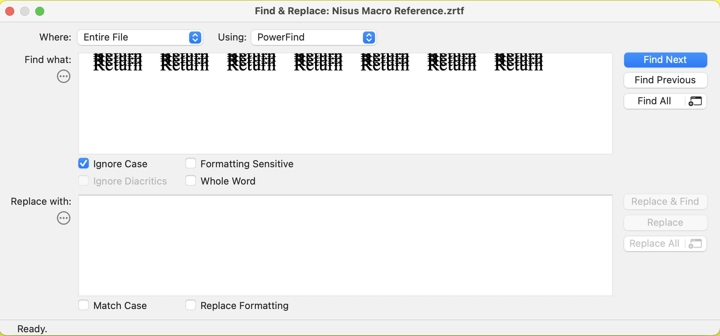
Task: Open the Where popup chevron control
Action: pos(194,37)
